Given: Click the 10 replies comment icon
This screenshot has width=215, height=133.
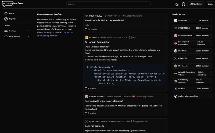Looking at the screenshot, I should 86,29.
